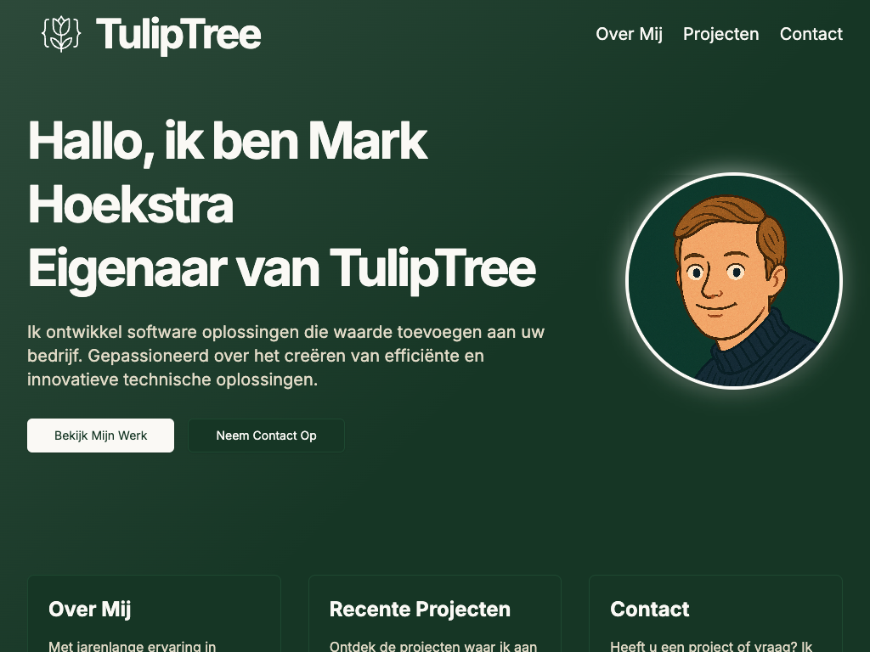Click the 'Heeft u een project' card text

click(x=711, y=646)
